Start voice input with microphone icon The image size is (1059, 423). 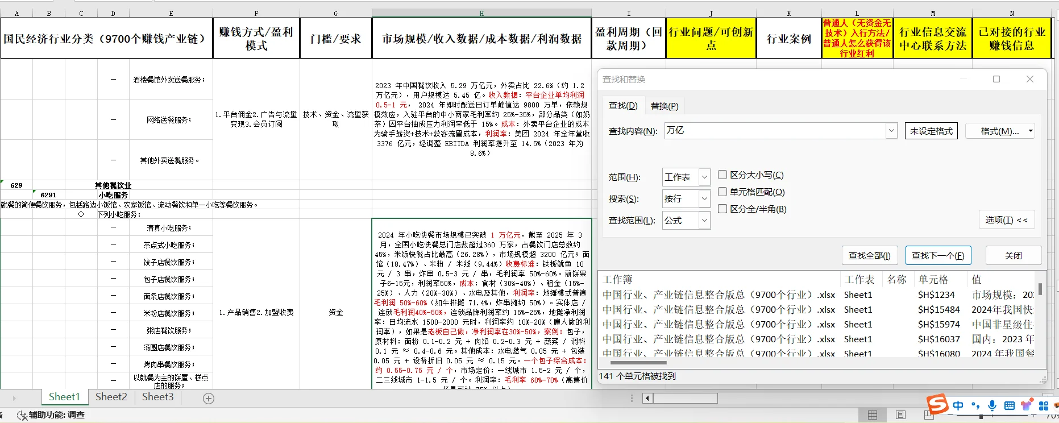992,405
